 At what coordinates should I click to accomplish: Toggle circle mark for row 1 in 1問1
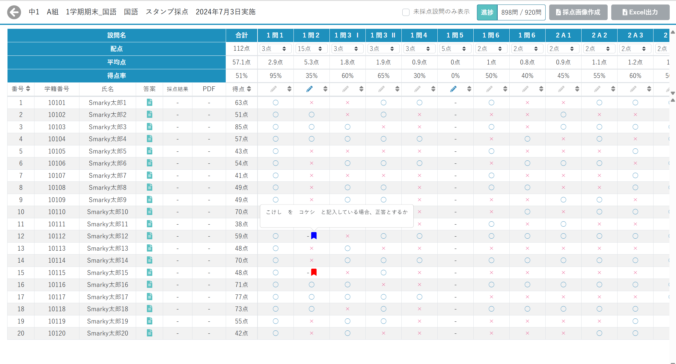click(275, 103)
